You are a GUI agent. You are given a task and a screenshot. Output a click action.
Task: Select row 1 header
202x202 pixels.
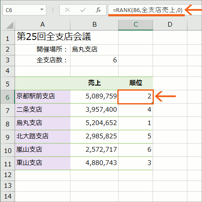7,37
